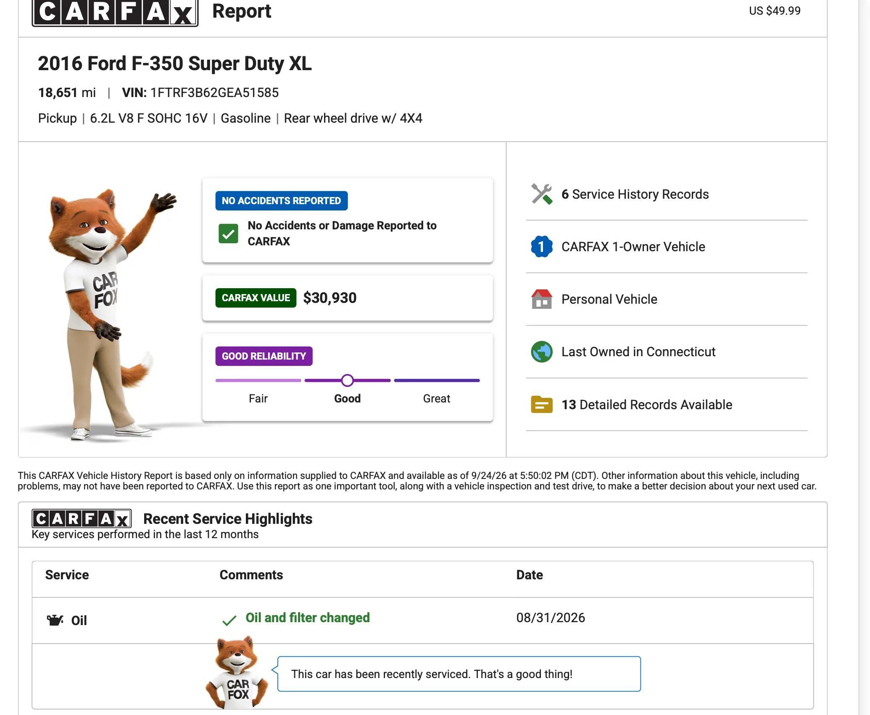
Task: Click the Gasoline fuel type text
Action: 245,118
